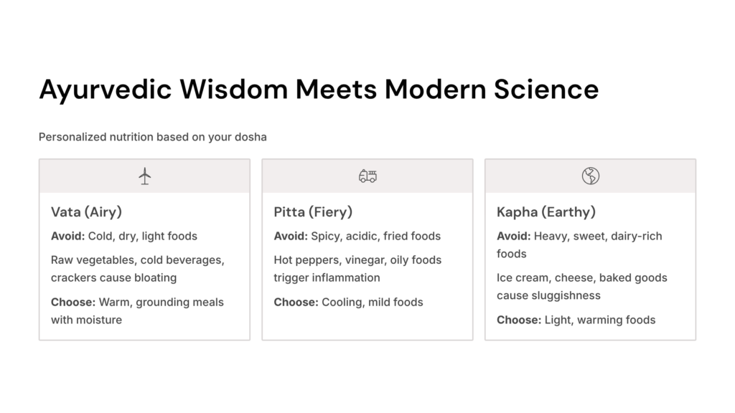
Task: Click the subtitle 'Personalized nutrition based on your dosha'
Action: coord(153,136)
